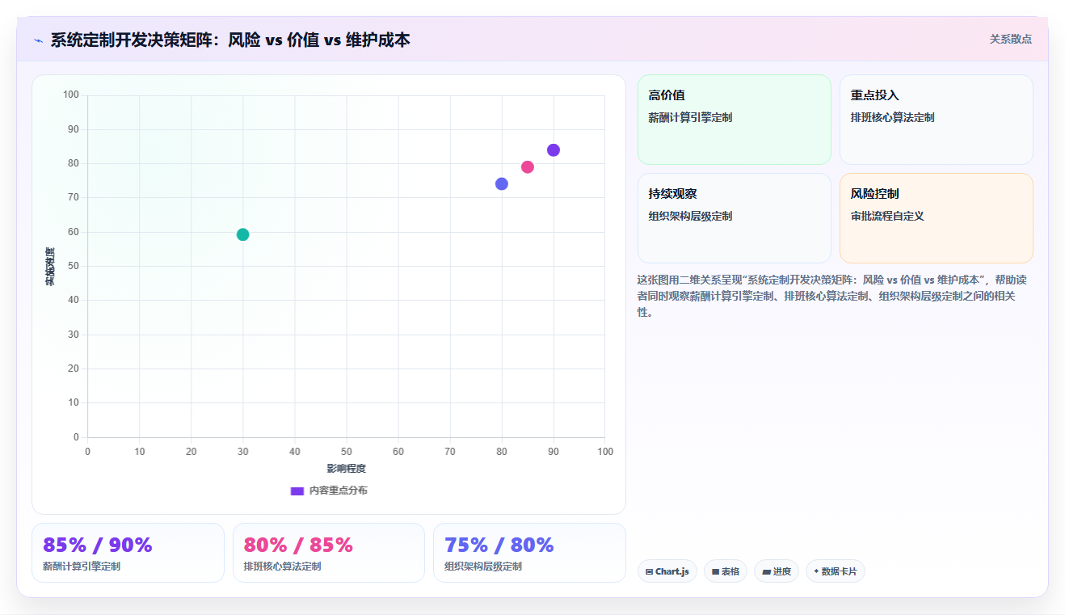1065x615 pixels.
Task: Open the 重点投入 quadrant card
Action: [937, 120]
